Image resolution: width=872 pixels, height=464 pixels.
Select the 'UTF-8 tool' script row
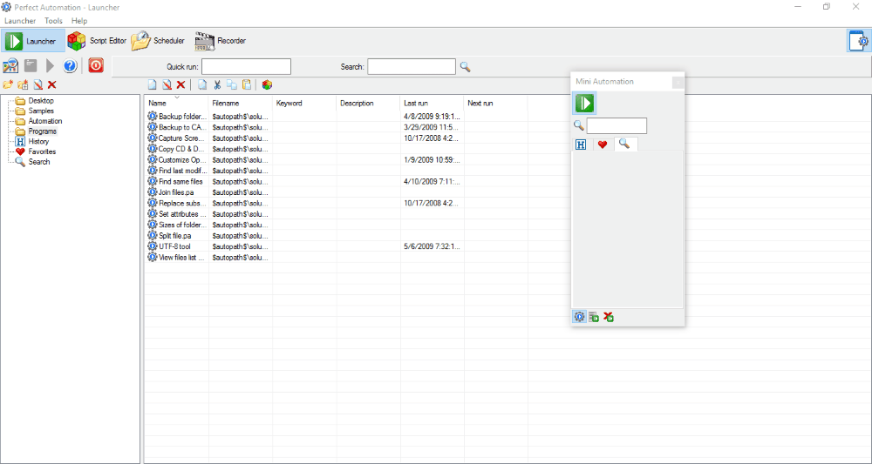[336, 246]
